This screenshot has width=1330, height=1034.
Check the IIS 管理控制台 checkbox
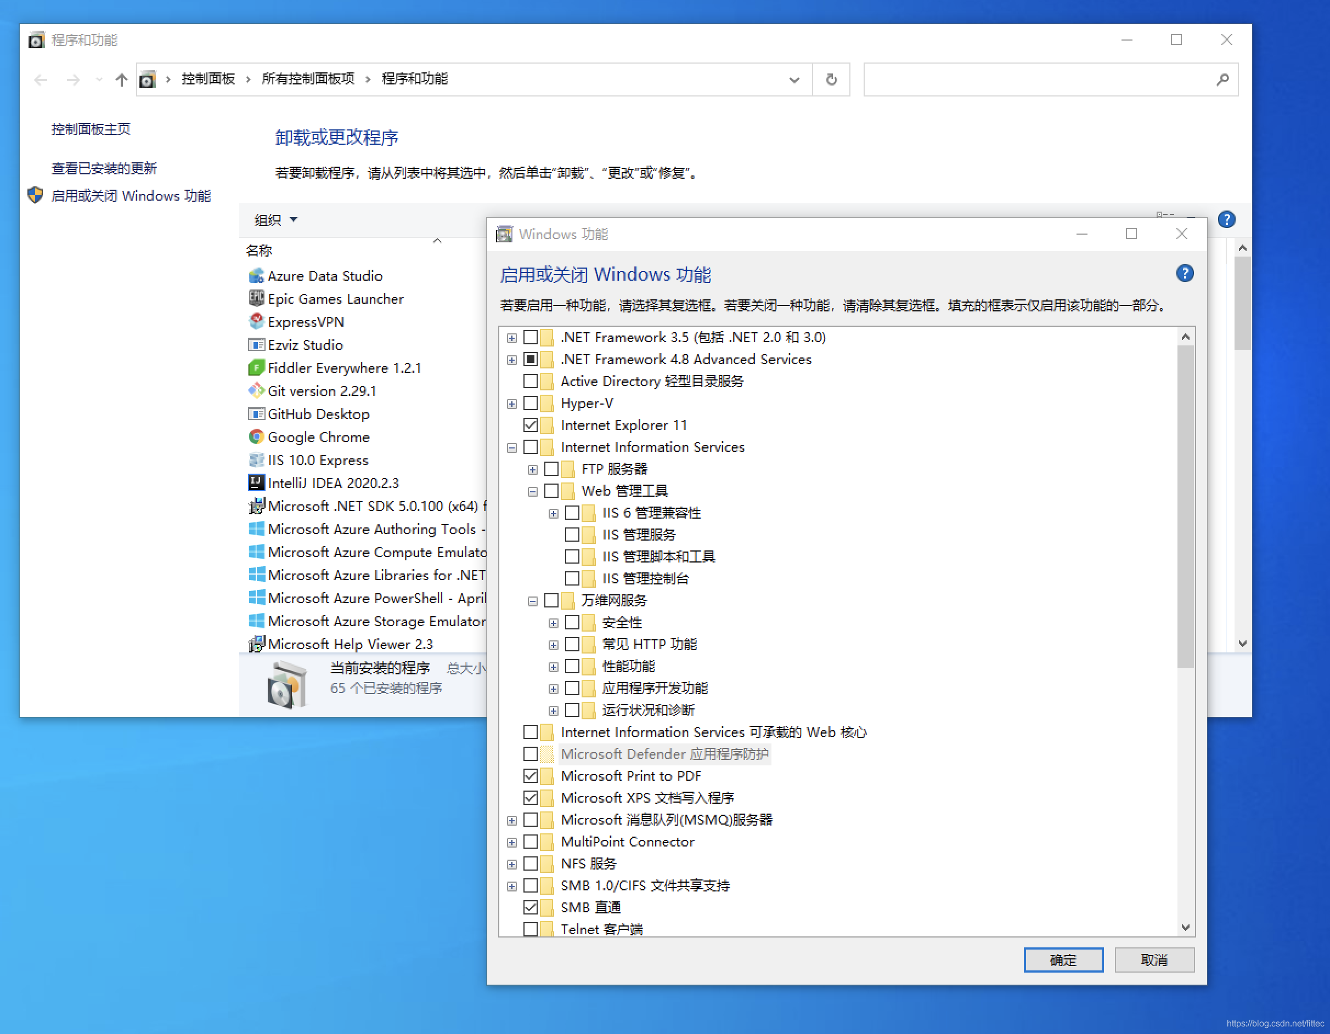tap(572, 578)
